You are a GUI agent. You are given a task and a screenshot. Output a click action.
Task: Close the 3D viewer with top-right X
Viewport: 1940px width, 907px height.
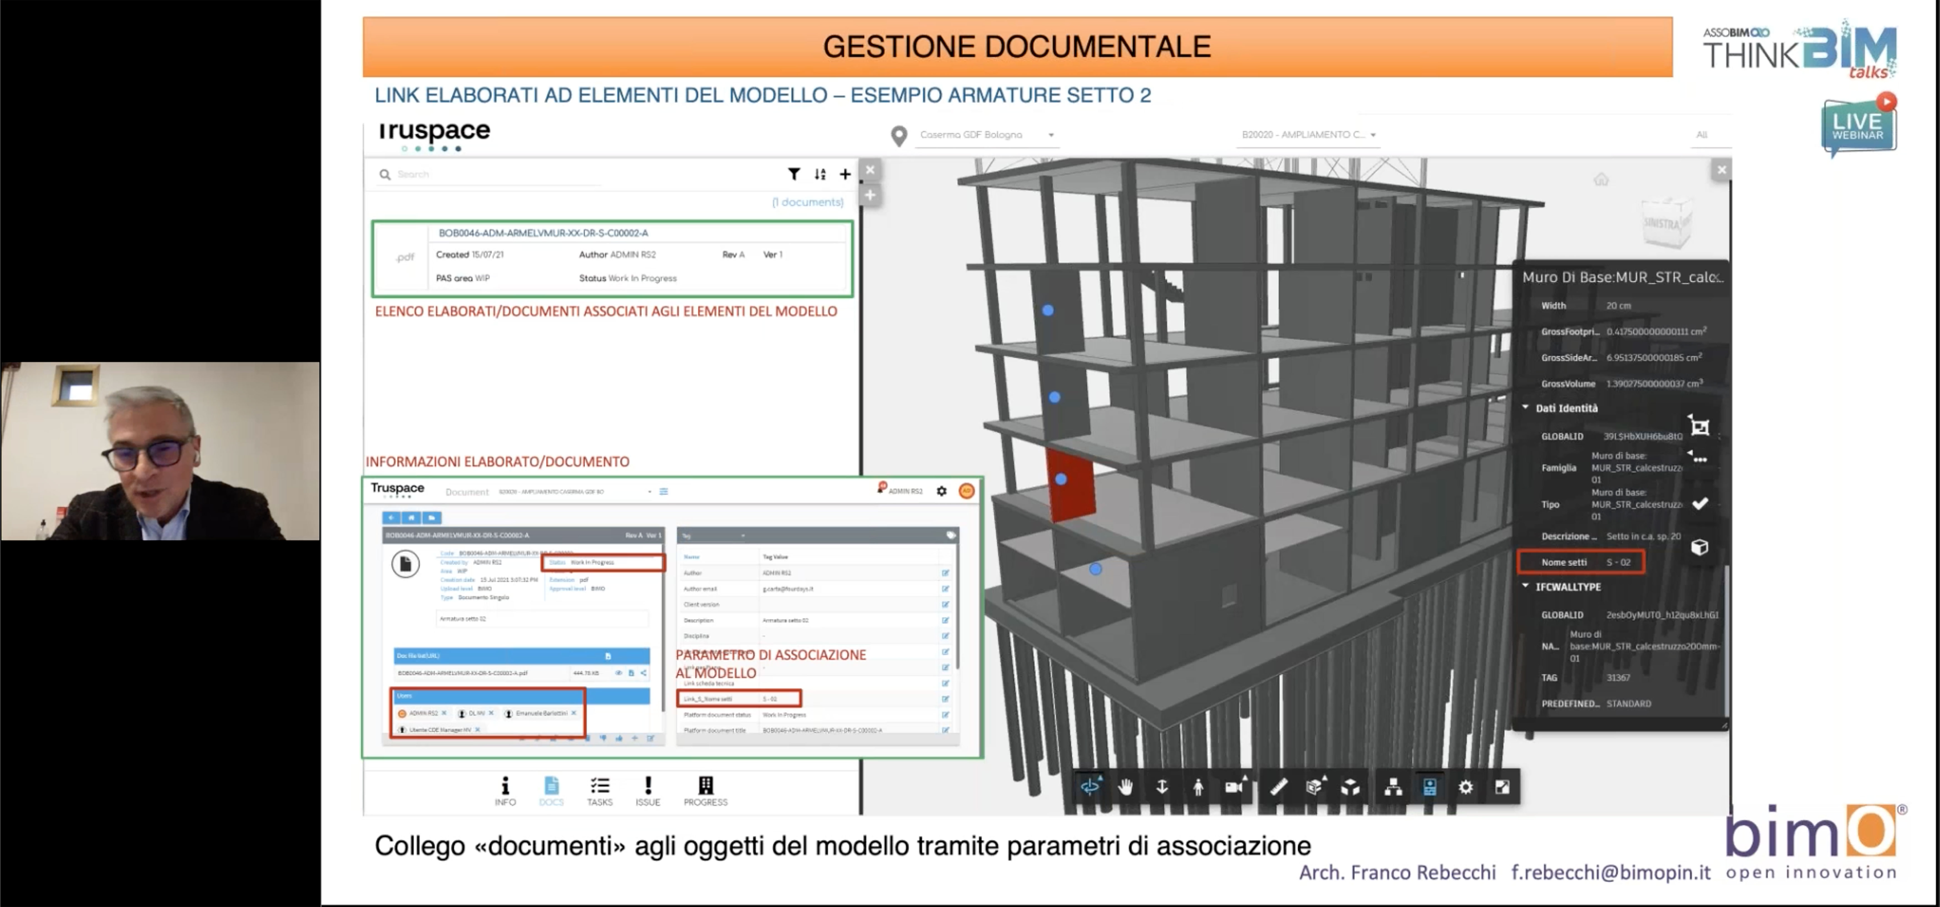tap(1722, 170)
